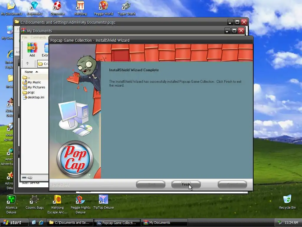The height and width of the screenshot is (227, 302).
Task: Switch to My Documents WinRAR taskbar button
Action: pyautogui.click(x=164, y=223)
